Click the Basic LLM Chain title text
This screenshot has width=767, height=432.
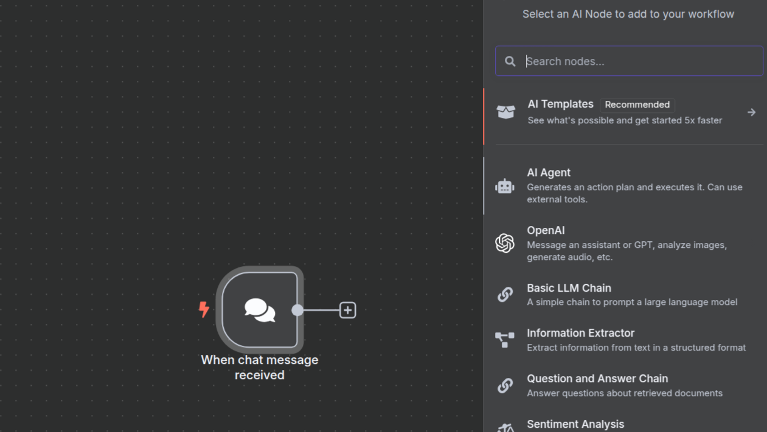(x=569, y=288)
